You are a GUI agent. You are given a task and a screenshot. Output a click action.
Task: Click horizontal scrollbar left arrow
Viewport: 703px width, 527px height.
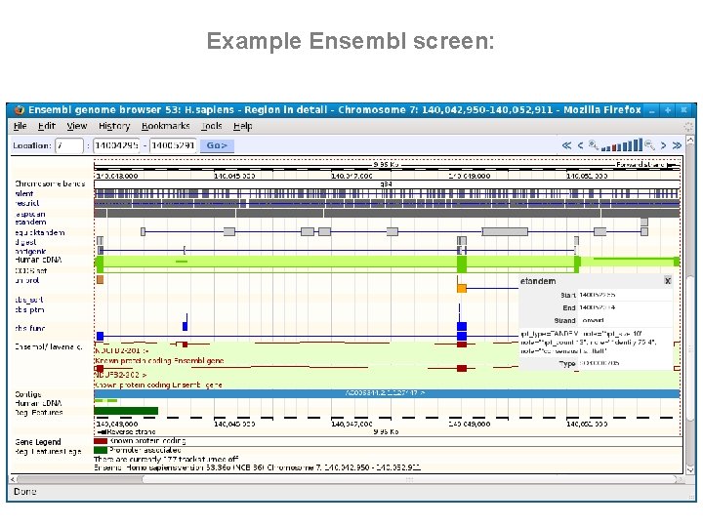[x=12, y=479]
